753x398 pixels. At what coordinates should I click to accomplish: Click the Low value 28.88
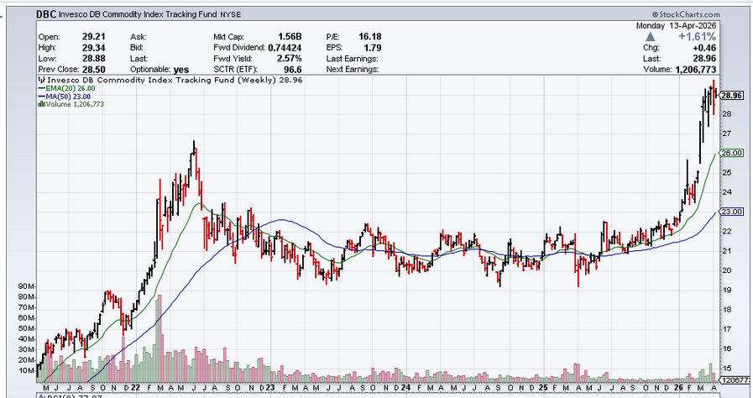(94, 59)
